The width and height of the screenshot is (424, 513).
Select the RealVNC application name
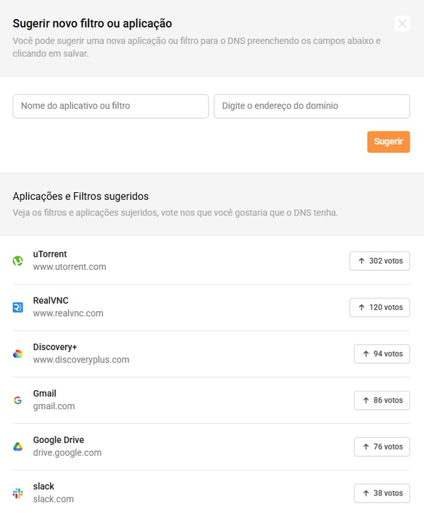51,300
